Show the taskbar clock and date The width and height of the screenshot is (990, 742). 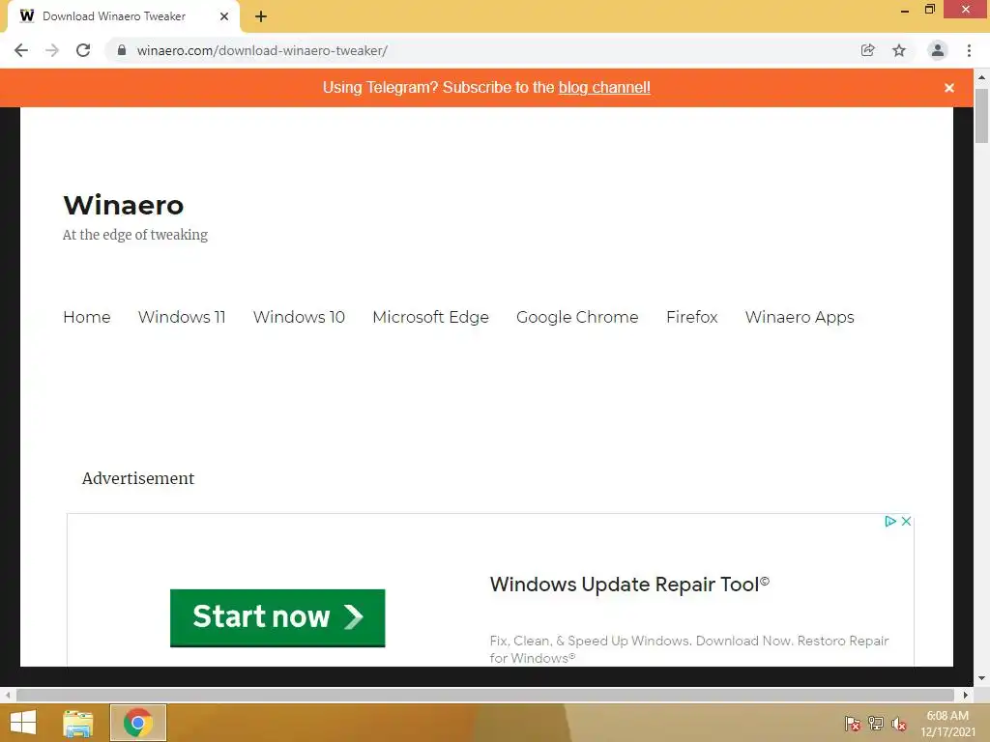coord(947,724)
